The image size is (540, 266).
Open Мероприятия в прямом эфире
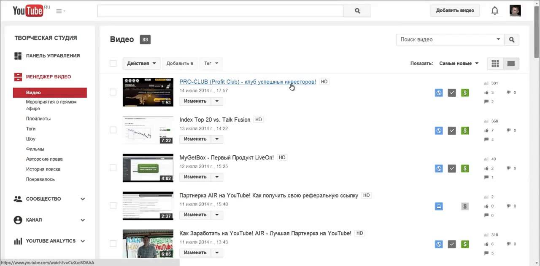coord(51,105)
